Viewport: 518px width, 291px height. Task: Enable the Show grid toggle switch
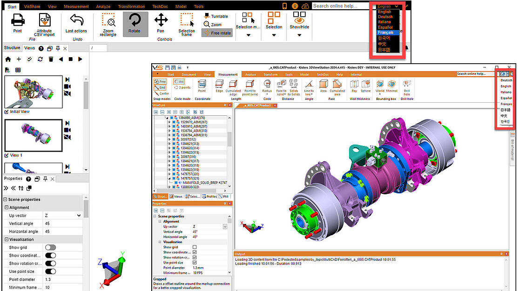[x=50, y=247]
